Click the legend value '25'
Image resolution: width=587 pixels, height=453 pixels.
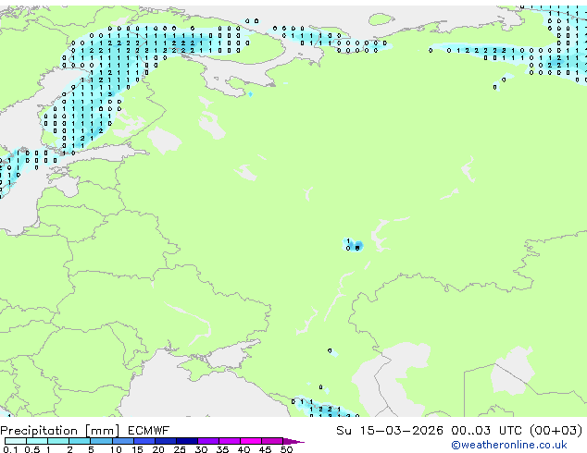tap(180, 449)
